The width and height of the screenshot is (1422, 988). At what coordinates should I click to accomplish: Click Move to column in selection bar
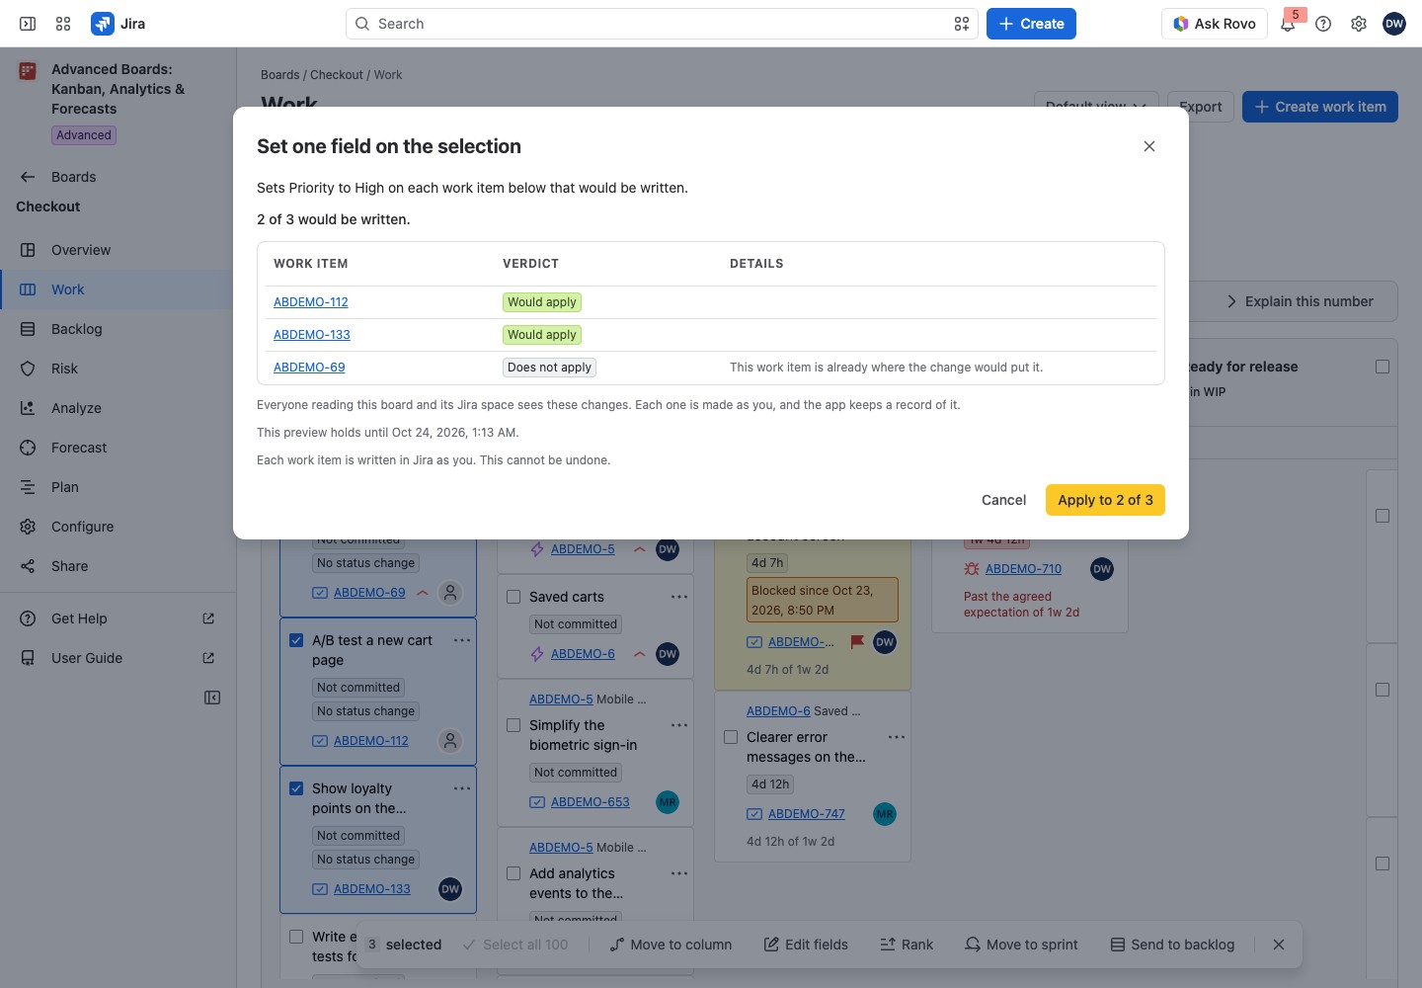click(x=671, y=945)
